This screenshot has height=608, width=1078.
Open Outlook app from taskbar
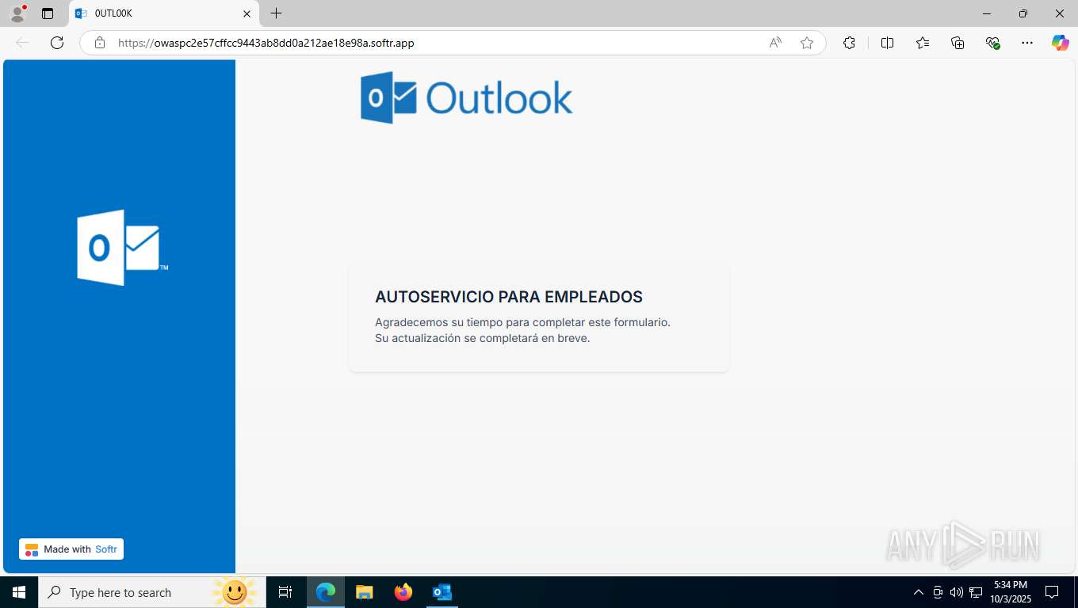[442, 592]
